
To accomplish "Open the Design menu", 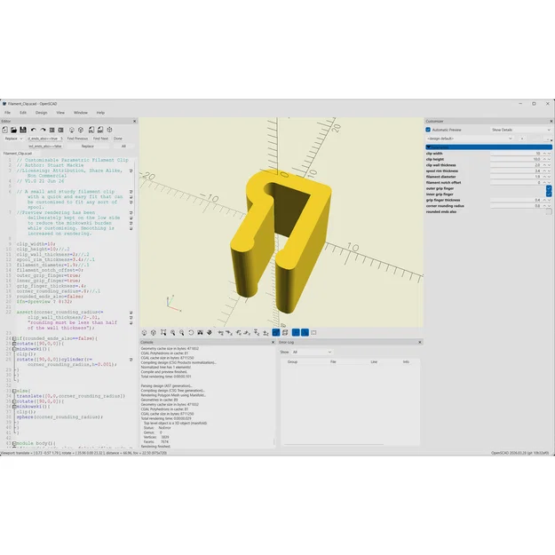I will 41,113.
